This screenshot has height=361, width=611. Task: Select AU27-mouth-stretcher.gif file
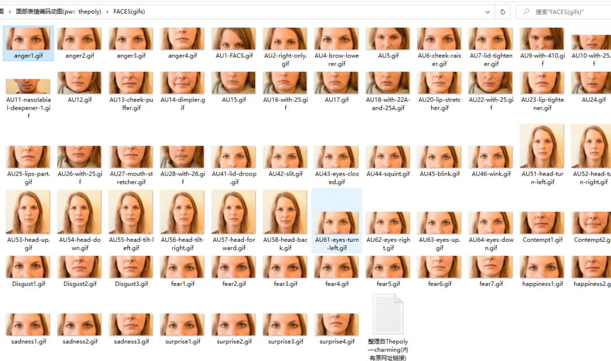(x=131, y=156)
